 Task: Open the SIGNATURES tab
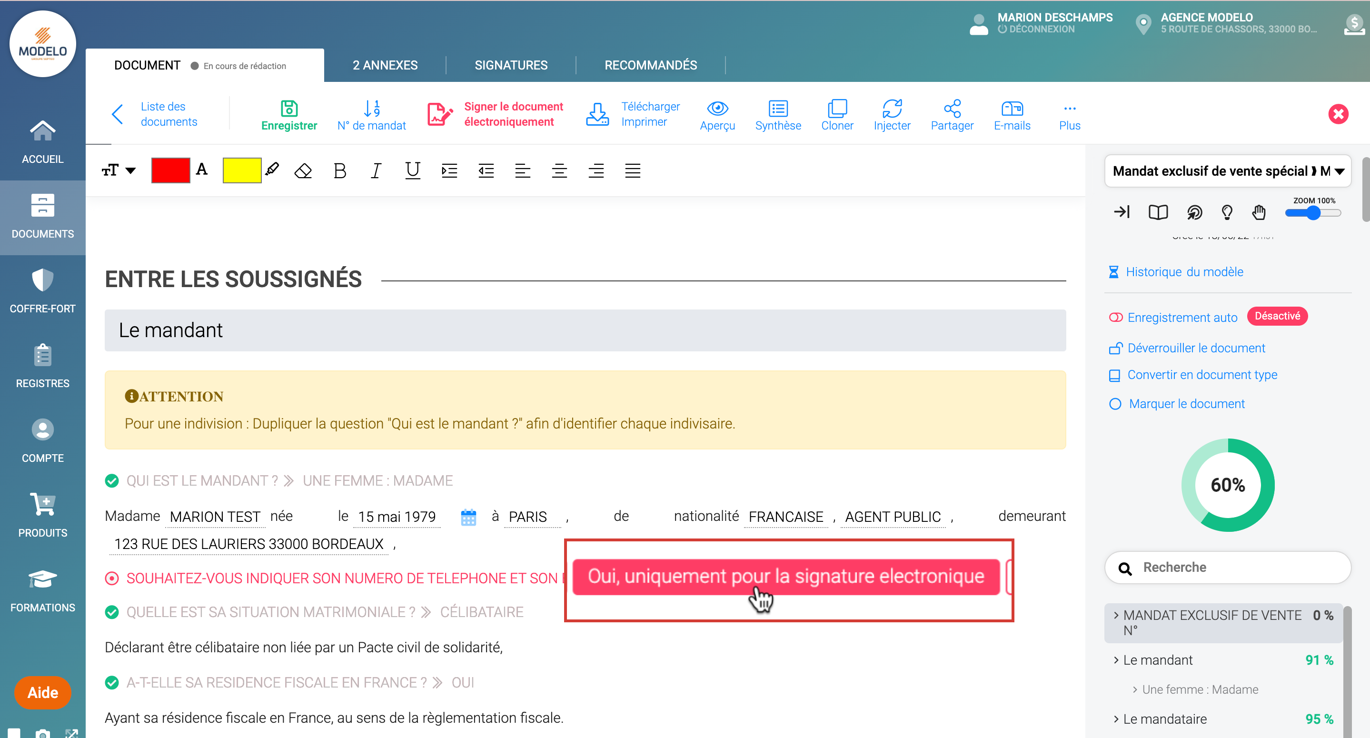[511, 65]
